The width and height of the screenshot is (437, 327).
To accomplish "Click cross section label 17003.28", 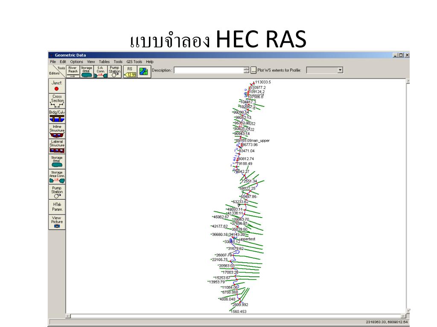I will 230,272.
